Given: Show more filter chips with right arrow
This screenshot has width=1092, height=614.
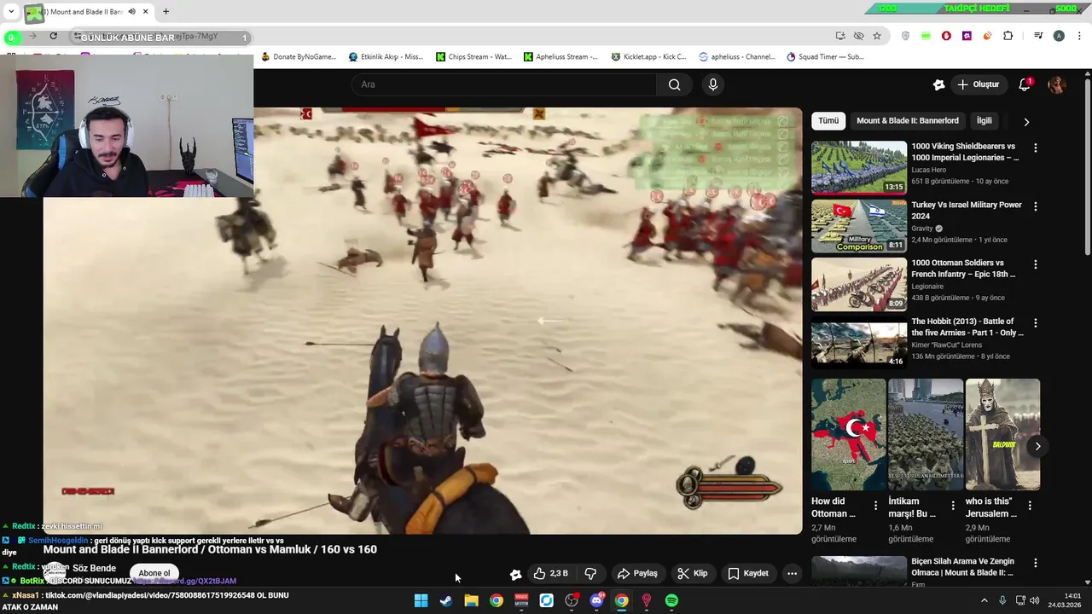Looking at the screenshot, I should (x=1026, y=121).
